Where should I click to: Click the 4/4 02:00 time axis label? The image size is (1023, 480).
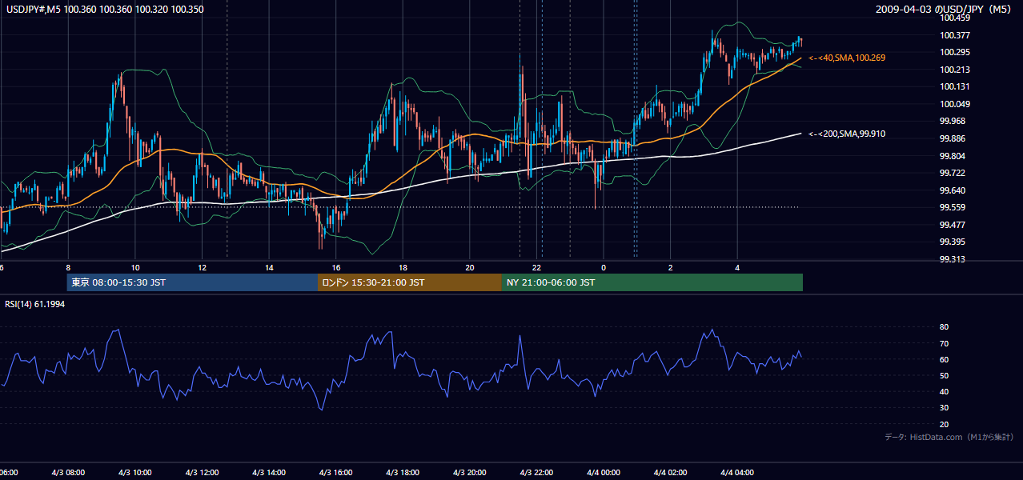(x=670, y=472)
